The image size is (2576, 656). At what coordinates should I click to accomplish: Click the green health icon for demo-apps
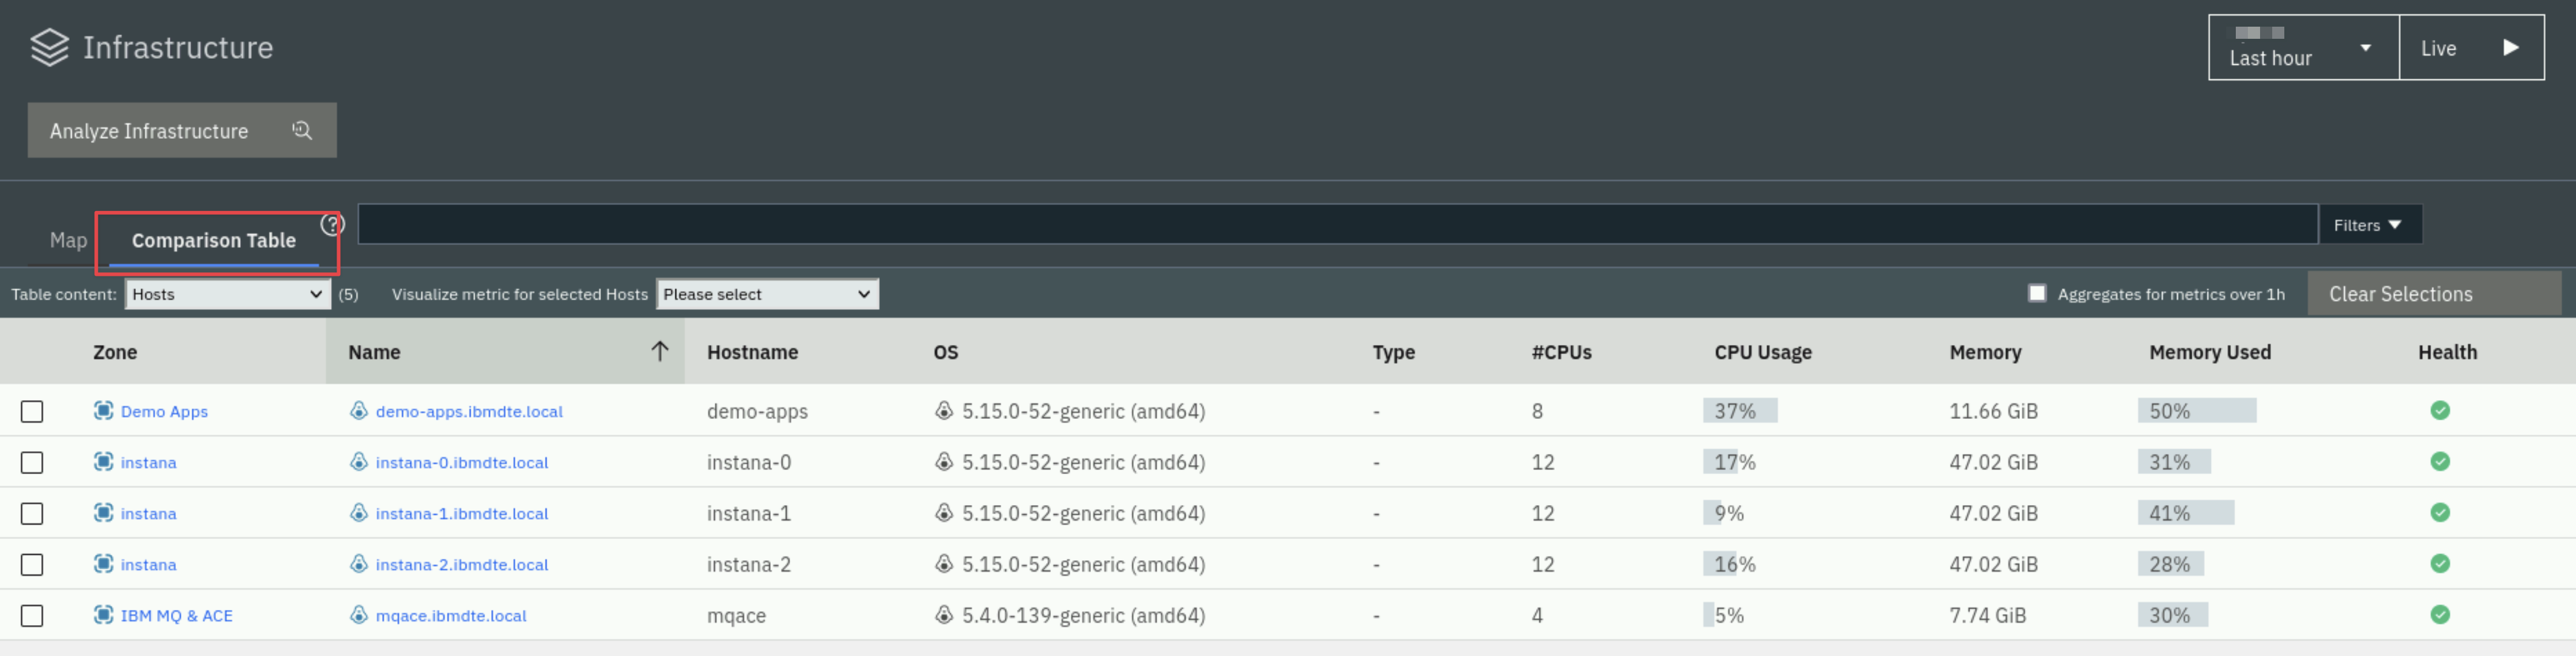(2440, 410)
